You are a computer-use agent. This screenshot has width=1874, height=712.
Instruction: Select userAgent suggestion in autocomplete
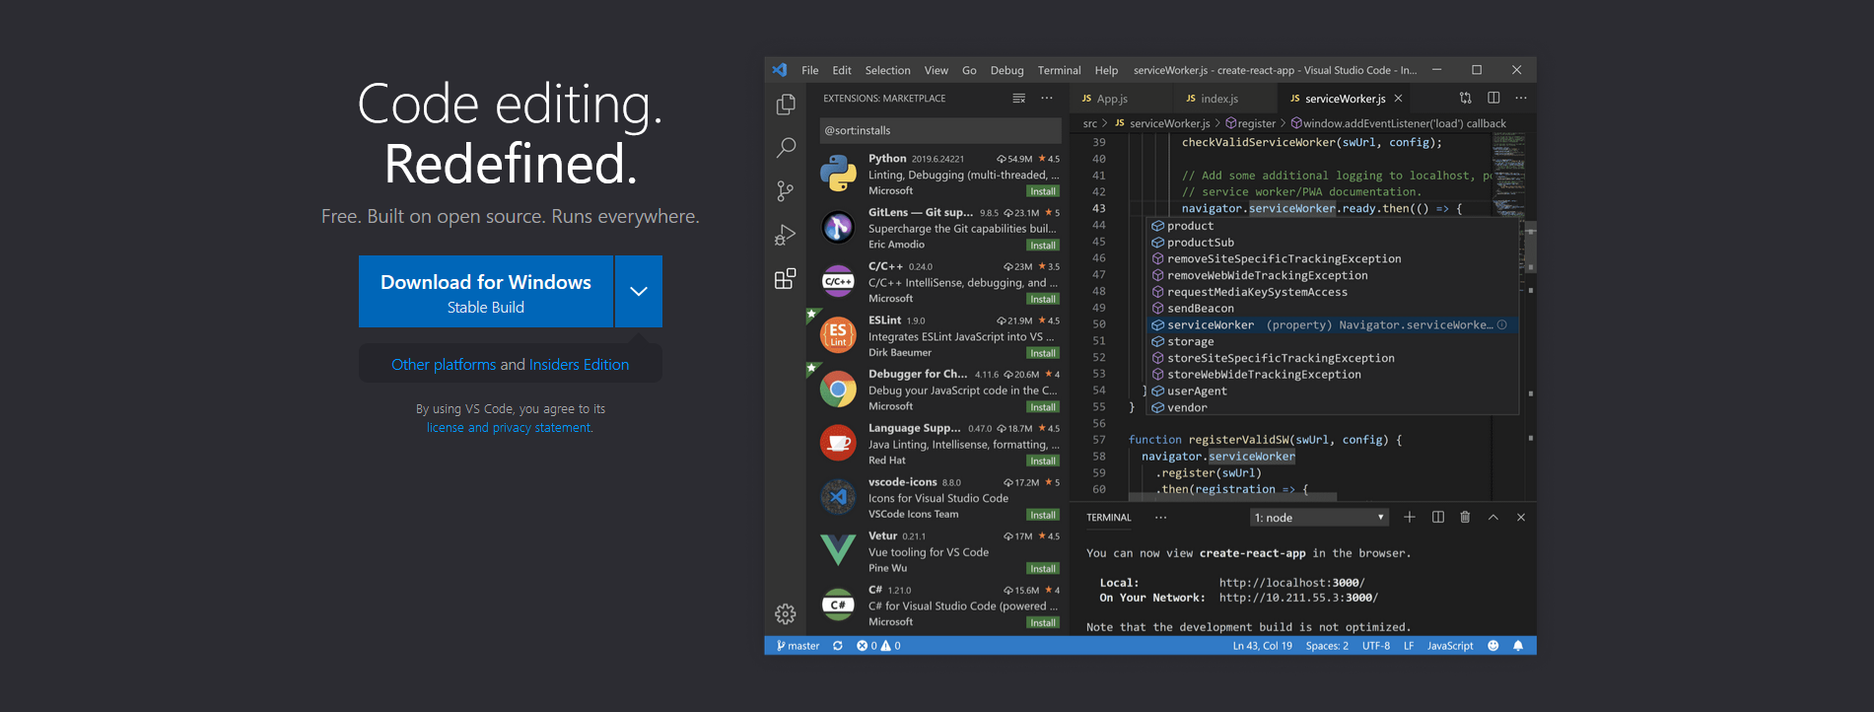click(1331, 391)
